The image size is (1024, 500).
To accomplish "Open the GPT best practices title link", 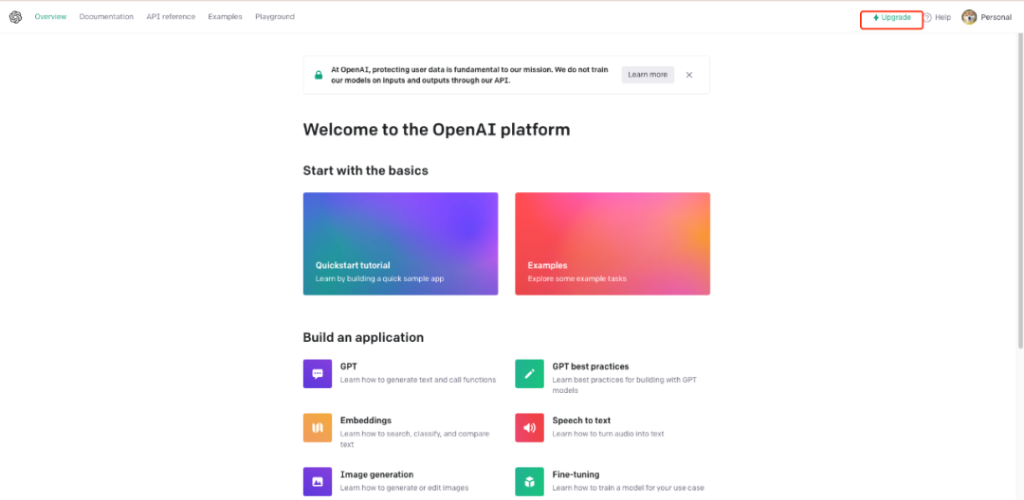I will pyautogui.click(x=591, y=367).
